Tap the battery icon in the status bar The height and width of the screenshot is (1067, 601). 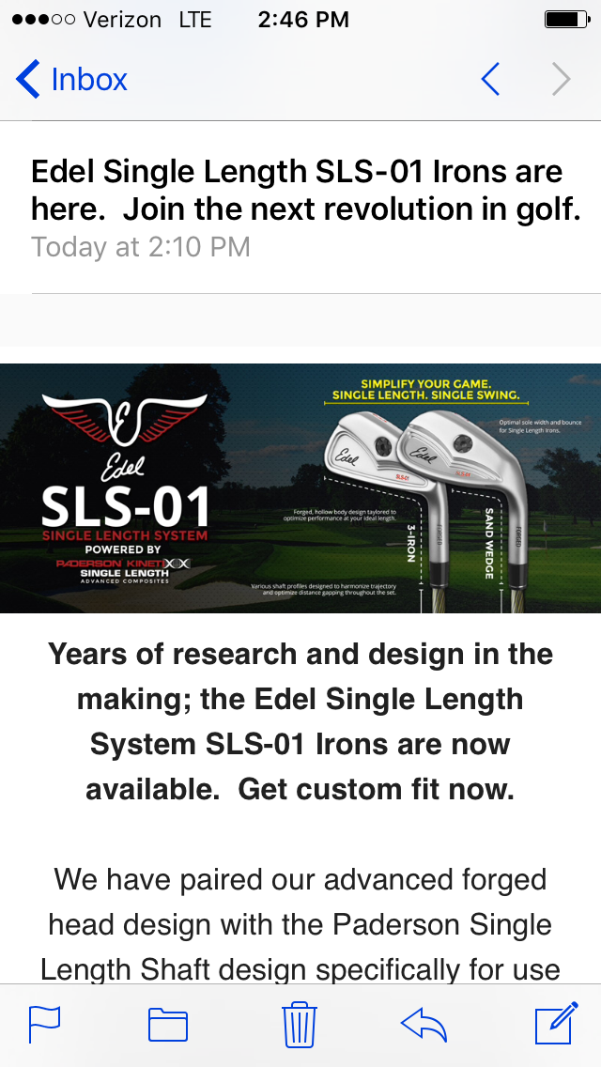(x=564, y=20)
